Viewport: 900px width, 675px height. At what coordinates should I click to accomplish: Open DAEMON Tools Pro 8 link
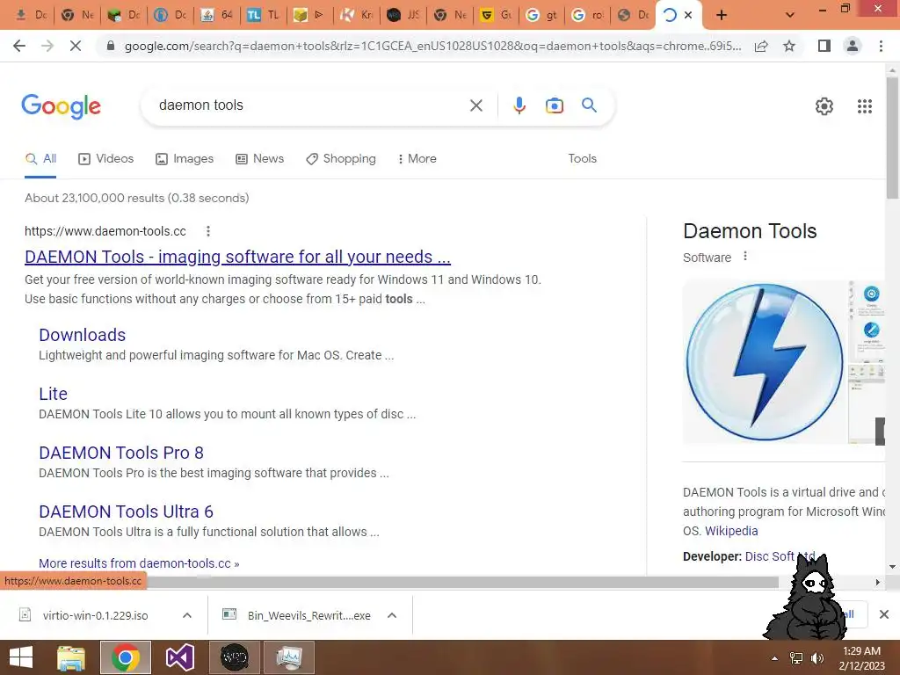121,453
